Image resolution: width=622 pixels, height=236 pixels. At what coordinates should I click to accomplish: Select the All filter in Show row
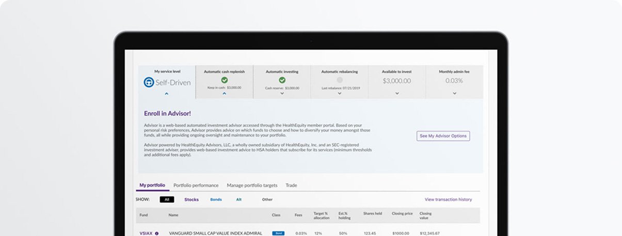click(167, 199)
